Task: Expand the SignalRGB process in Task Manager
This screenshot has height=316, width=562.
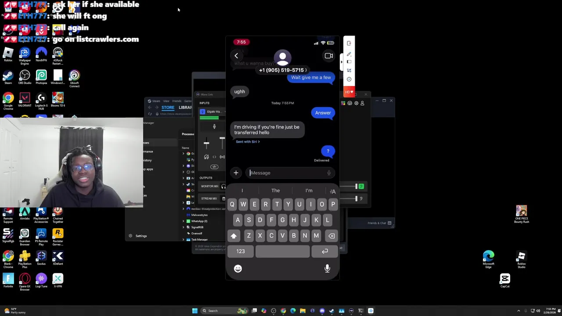Action: point(184,227)
